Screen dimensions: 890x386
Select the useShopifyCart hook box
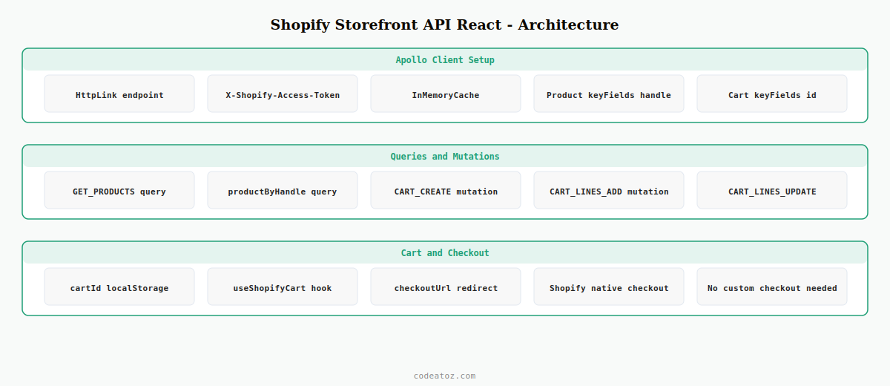click(x=283, y=287)
